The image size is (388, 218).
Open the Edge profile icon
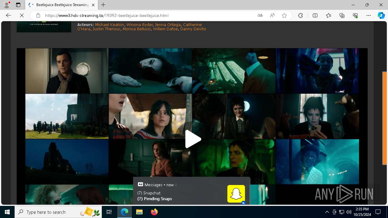click(7, 5)
